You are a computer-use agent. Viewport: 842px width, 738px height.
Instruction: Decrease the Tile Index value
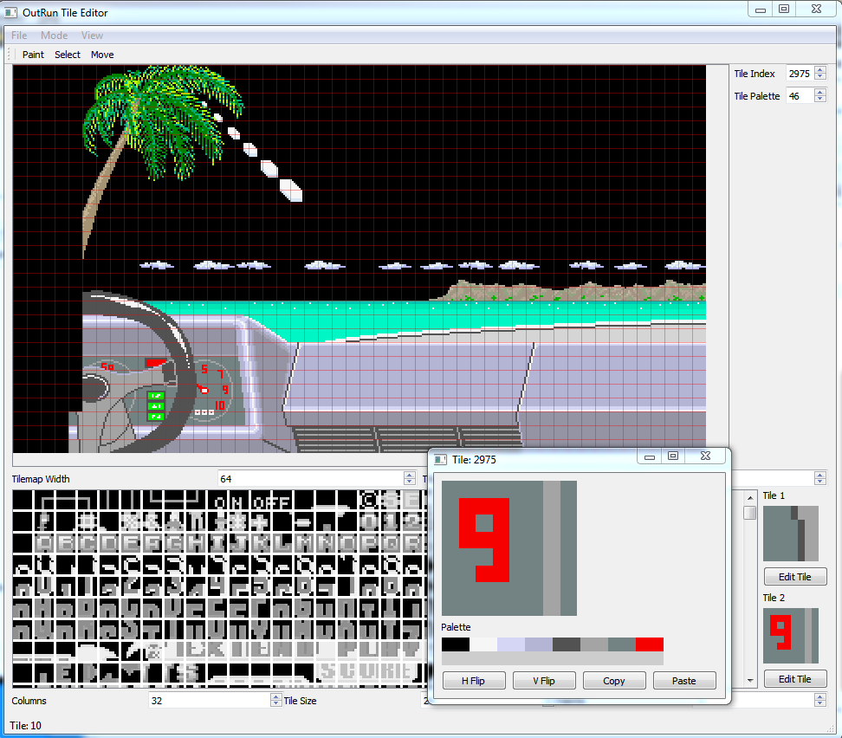820,77
